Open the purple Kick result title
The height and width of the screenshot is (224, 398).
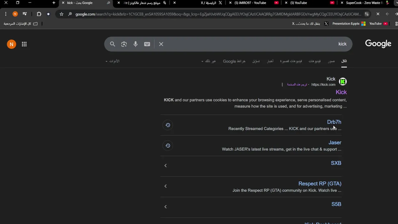tap(341, 92)
